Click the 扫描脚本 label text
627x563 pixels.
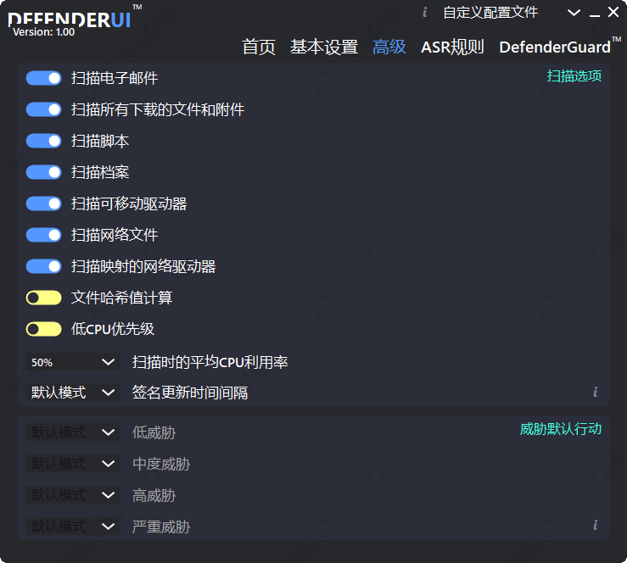[100, 141]
